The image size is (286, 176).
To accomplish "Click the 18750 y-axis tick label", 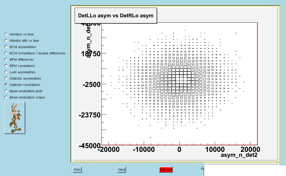I will (x=91, y=54).
